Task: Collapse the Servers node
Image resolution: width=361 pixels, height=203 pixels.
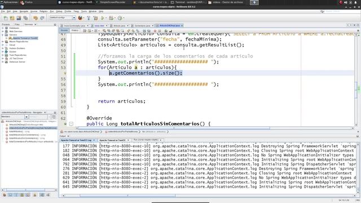Action: point(3,35)
